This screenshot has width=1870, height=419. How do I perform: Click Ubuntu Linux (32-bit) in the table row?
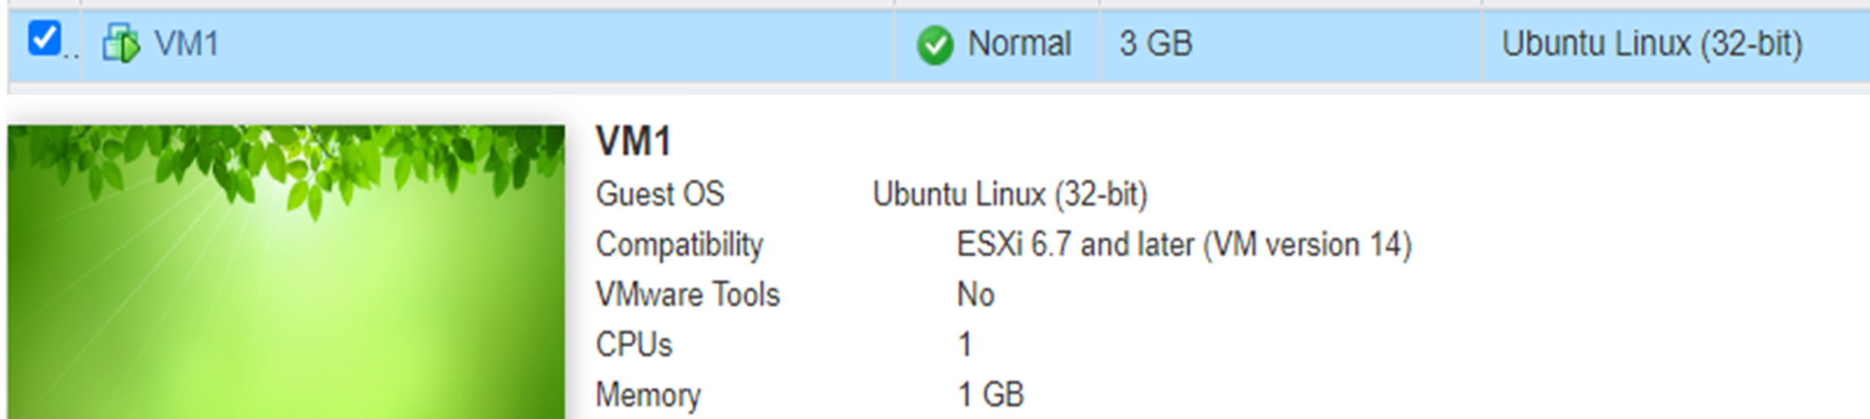(x=1651, y=44)
